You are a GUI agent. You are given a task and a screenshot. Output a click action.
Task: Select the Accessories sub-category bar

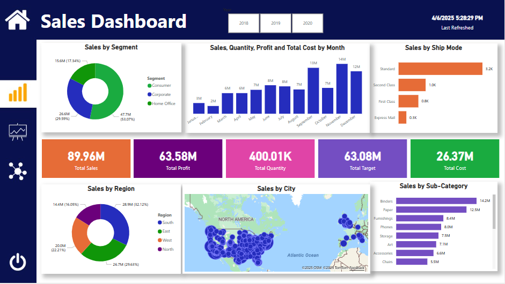pyautogui.click(x=414, y=253)
